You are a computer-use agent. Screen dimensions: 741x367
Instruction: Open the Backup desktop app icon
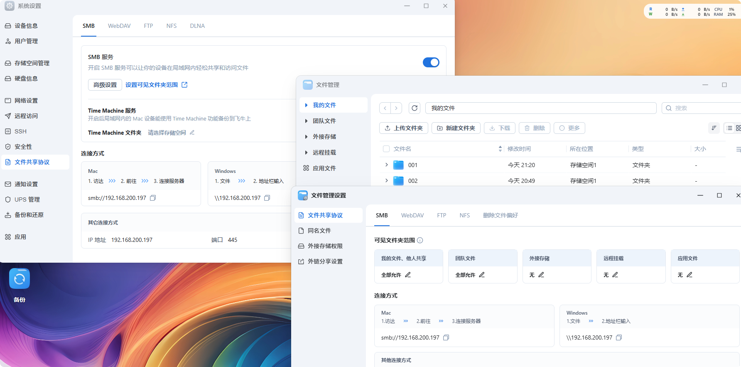click(x=20, y=279)
